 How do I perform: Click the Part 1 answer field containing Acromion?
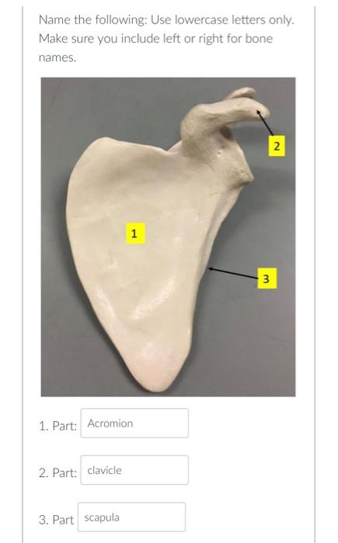coord(134,424)
